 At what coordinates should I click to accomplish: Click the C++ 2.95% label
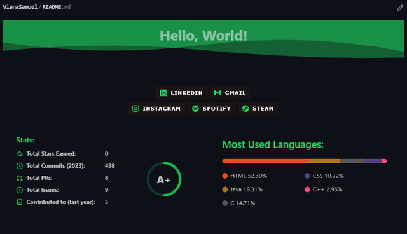click(328, 189)
